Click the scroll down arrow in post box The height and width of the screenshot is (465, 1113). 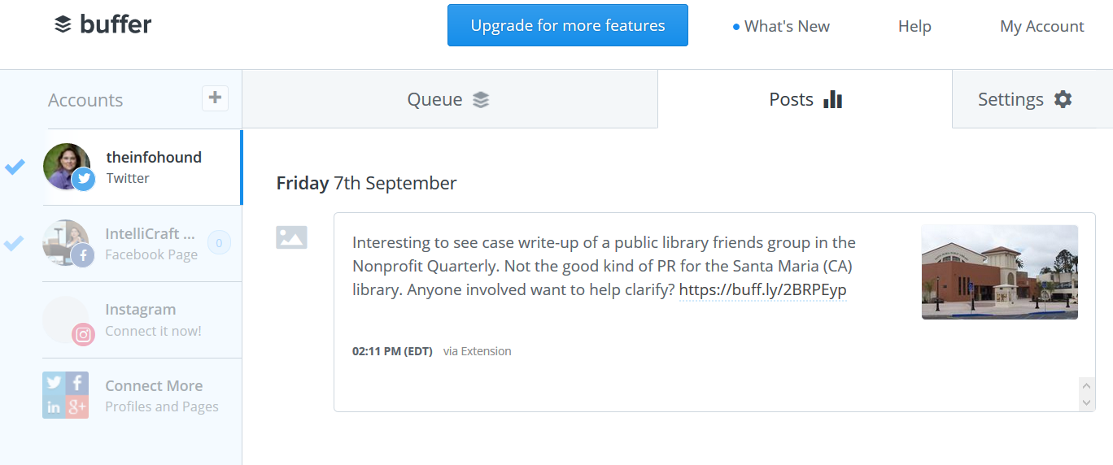(x=1087, y=402)
